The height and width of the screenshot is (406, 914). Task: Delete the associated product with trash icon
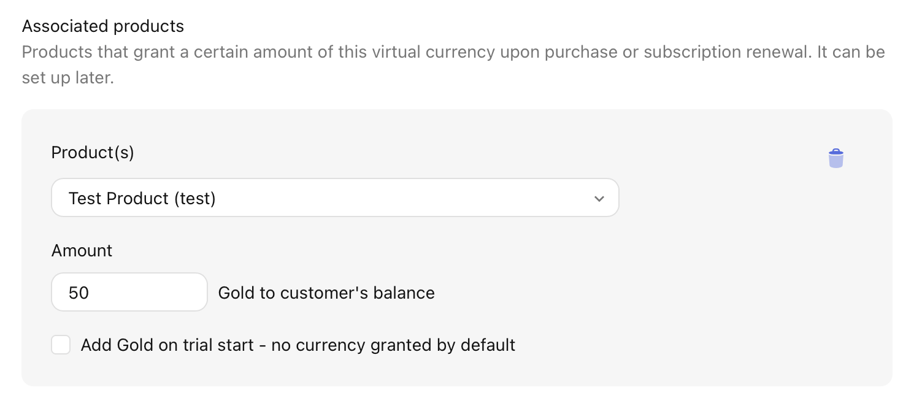(x=835, y=158)
